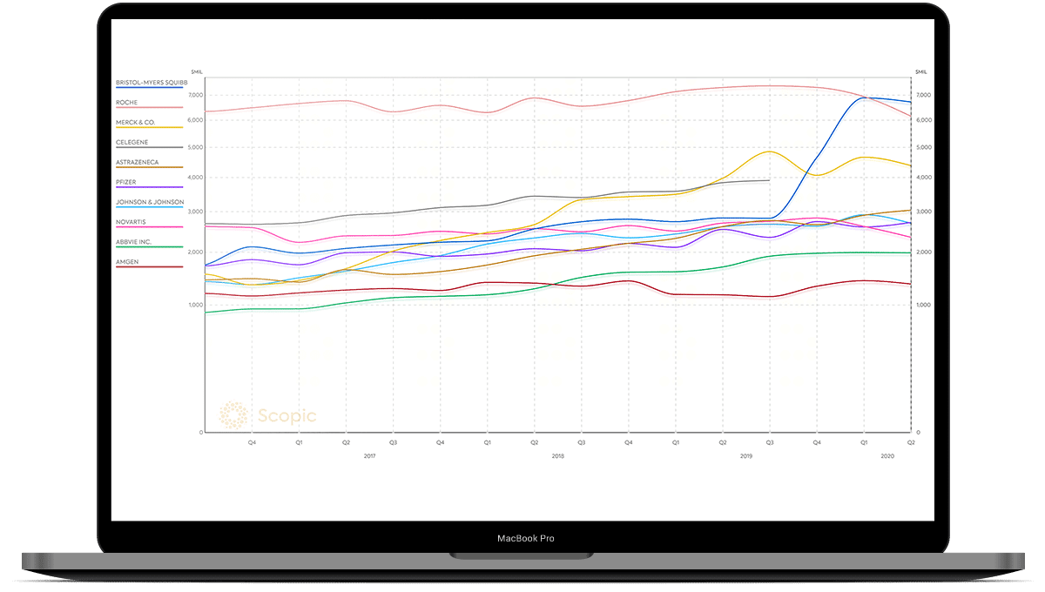Choose the Pfizer legend label

click(128, 182)
